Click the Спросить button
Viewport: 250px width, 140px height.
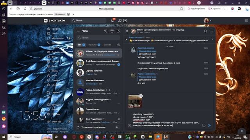(x=214, y=9)
